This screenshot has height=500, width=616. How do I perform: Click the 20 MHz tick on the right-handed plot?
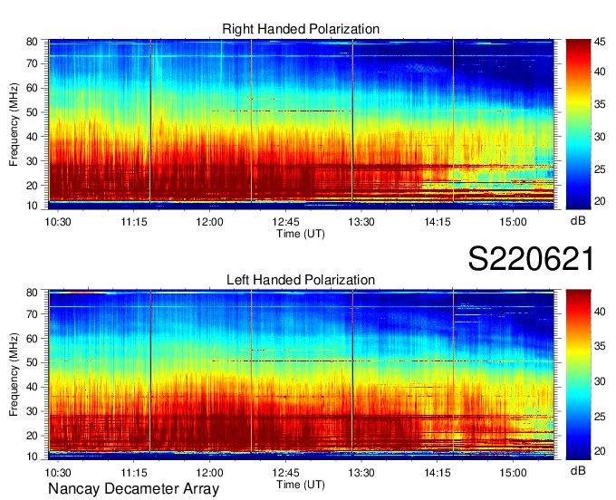pos(32,186)
